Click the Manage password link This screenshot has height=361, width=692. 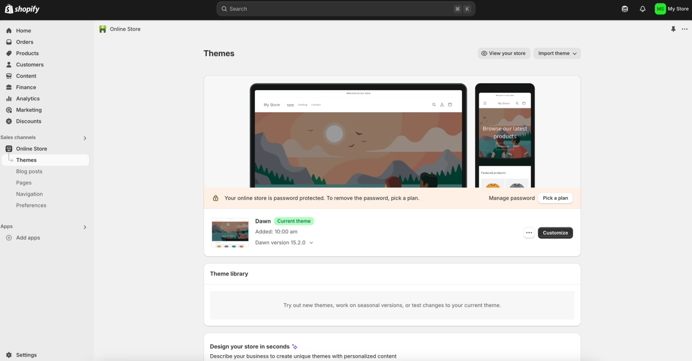tap(511, 198)
